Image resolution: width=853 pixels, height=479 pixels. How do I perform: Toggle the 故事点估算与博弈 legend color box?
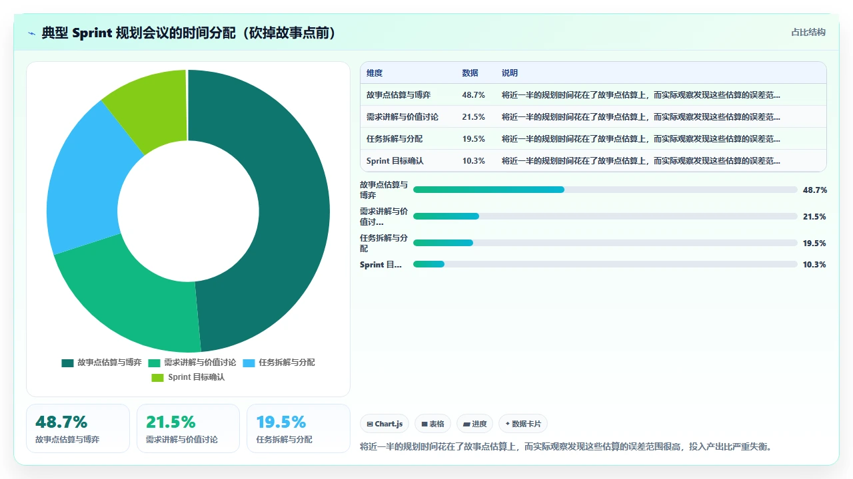(x=67, y=363)
